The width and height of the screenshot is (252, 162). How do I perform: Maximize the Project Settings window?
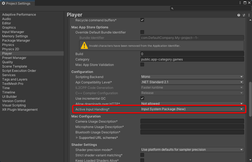click(x=245, y=3)
